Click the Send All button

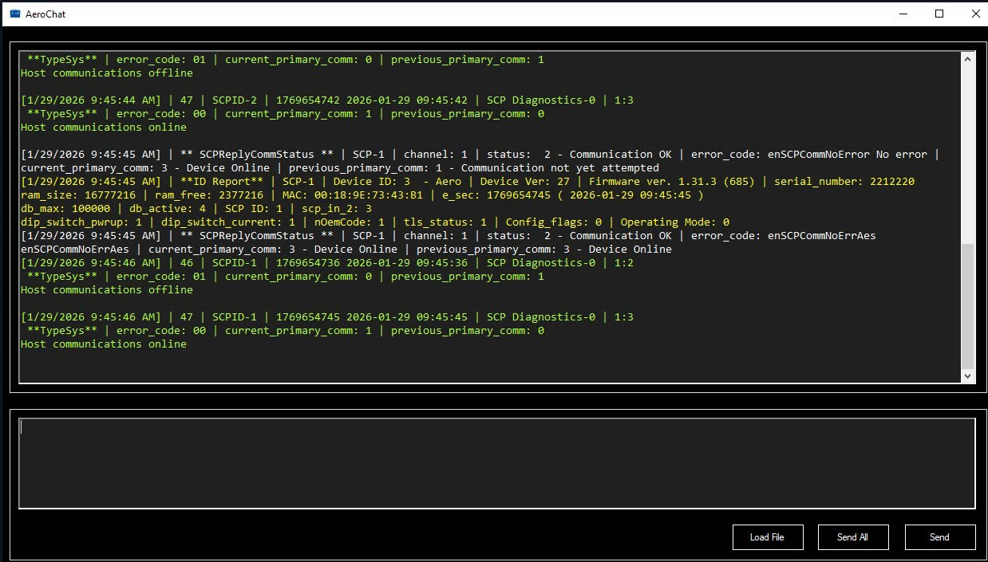[853, 537]
